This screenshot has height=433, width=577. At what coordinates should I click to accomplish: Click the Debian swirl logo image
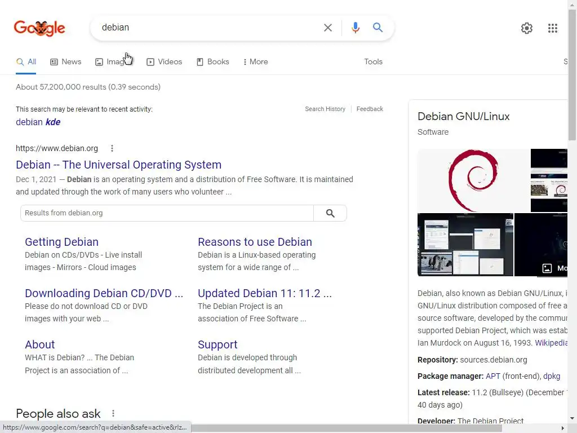[x=473, y=180]
